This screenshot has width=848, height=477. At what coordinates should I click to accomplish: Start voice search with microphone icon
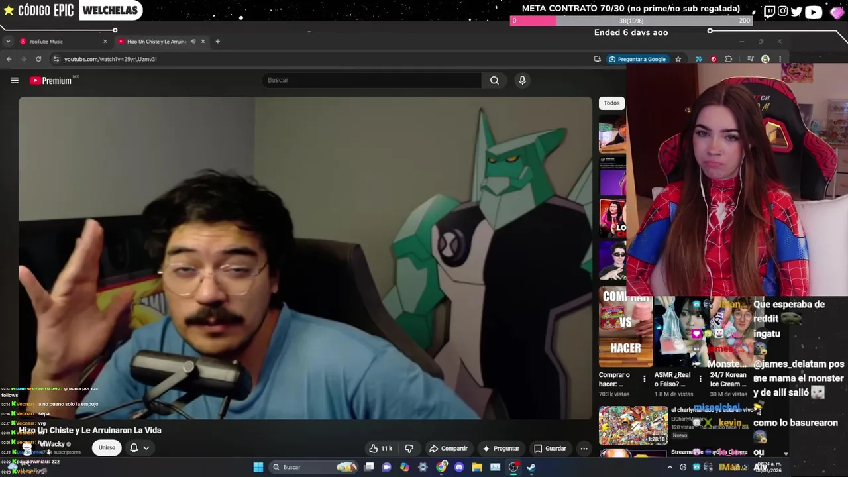click(x=522, y=80)
